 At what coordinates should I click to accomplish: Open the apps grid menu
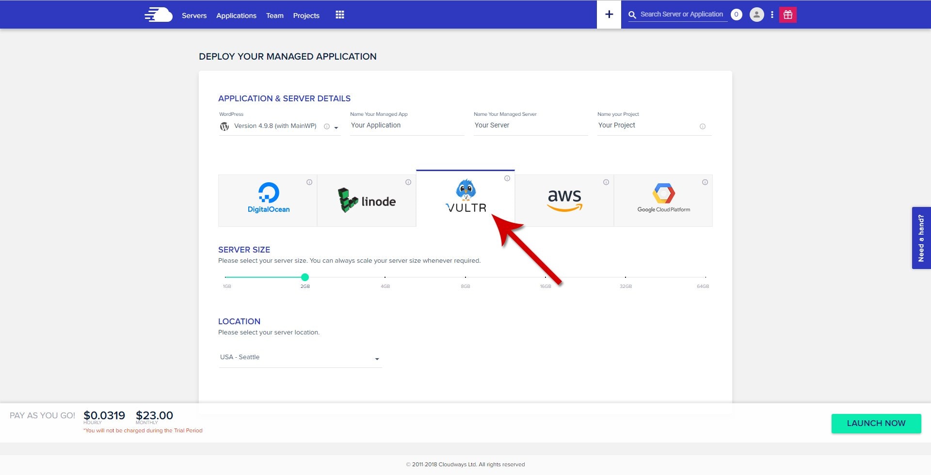point(339,15)
